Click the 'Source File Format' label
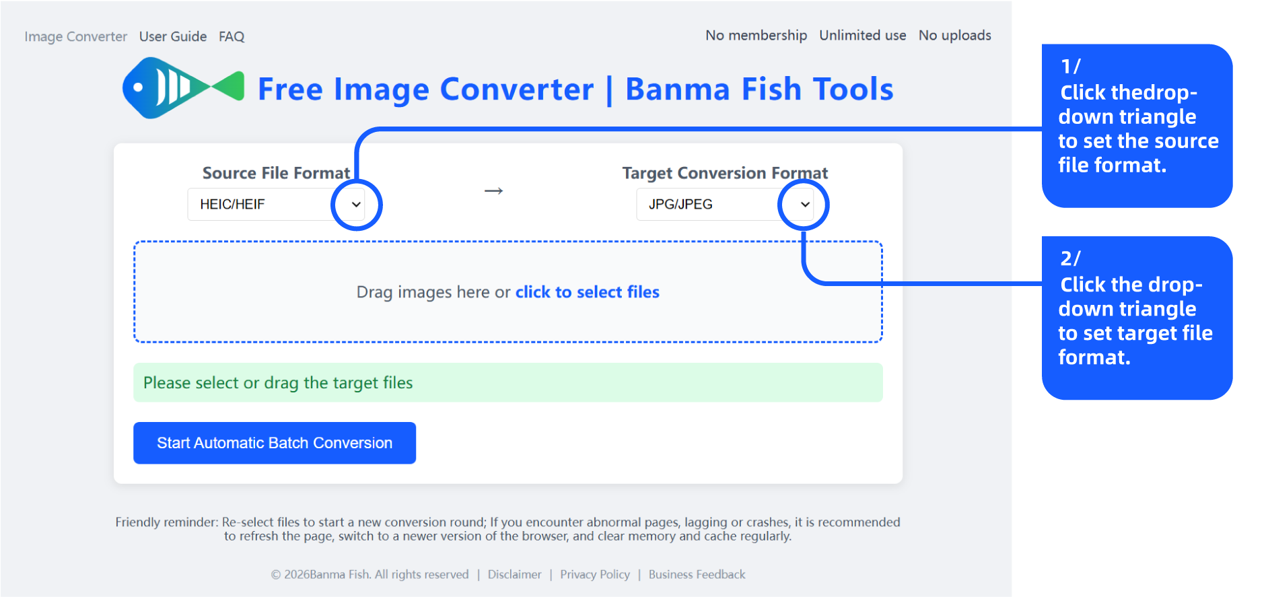Screen dimensions: 1266x597 click(276, 173)
